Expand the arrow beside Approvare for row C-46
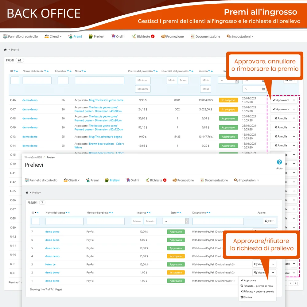Viewport: 307px width, 307px height. click(294, 100)
